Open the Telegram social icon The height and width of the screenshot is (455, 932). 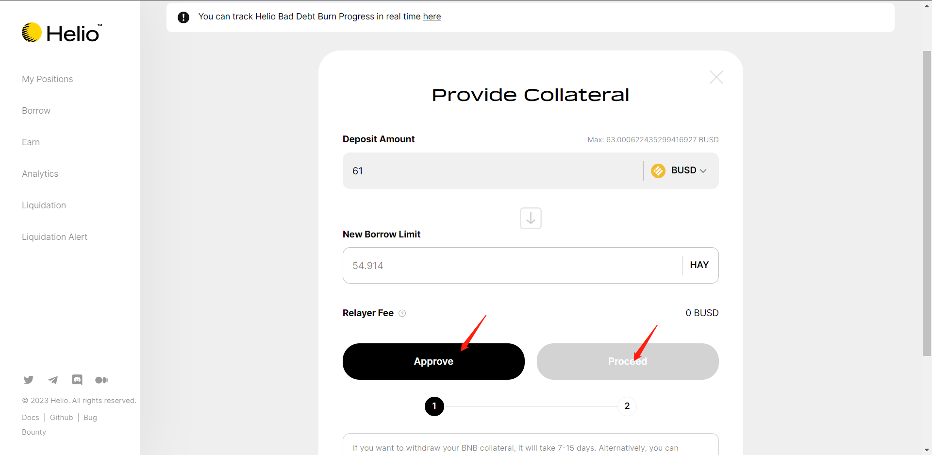53,380
